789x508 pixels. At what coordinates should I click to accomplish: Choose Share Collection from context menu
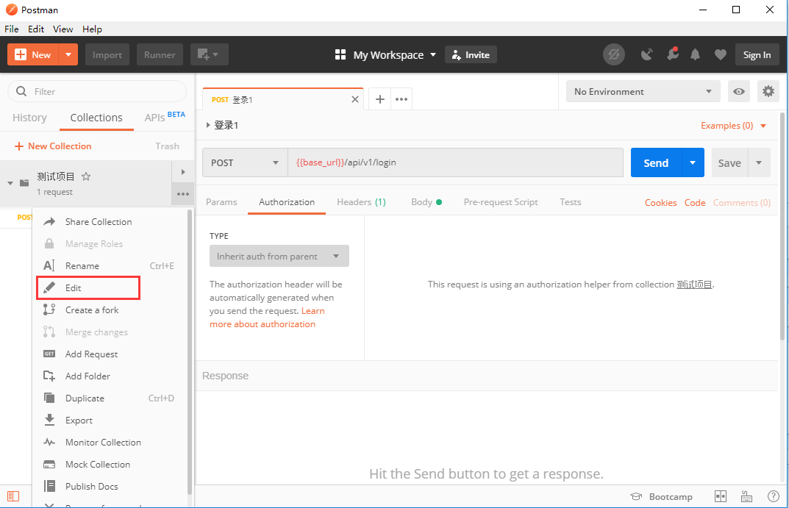(x=110, y=222)
